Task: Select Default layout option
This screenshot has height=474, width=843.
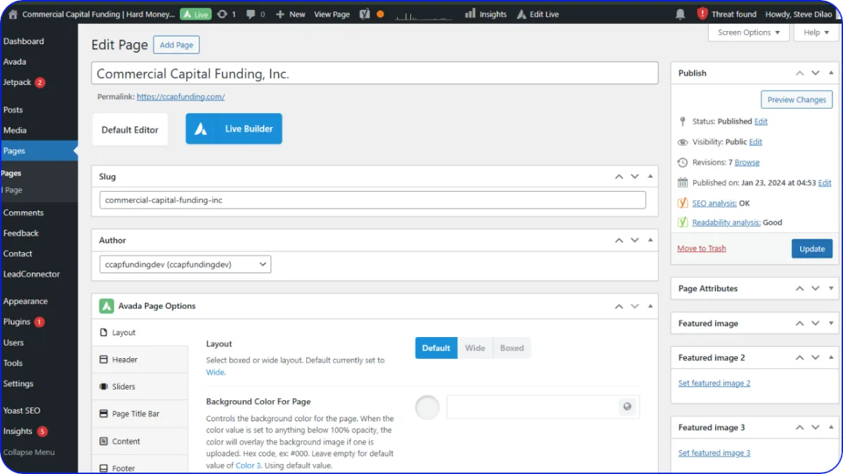Action: click(436, 348)
